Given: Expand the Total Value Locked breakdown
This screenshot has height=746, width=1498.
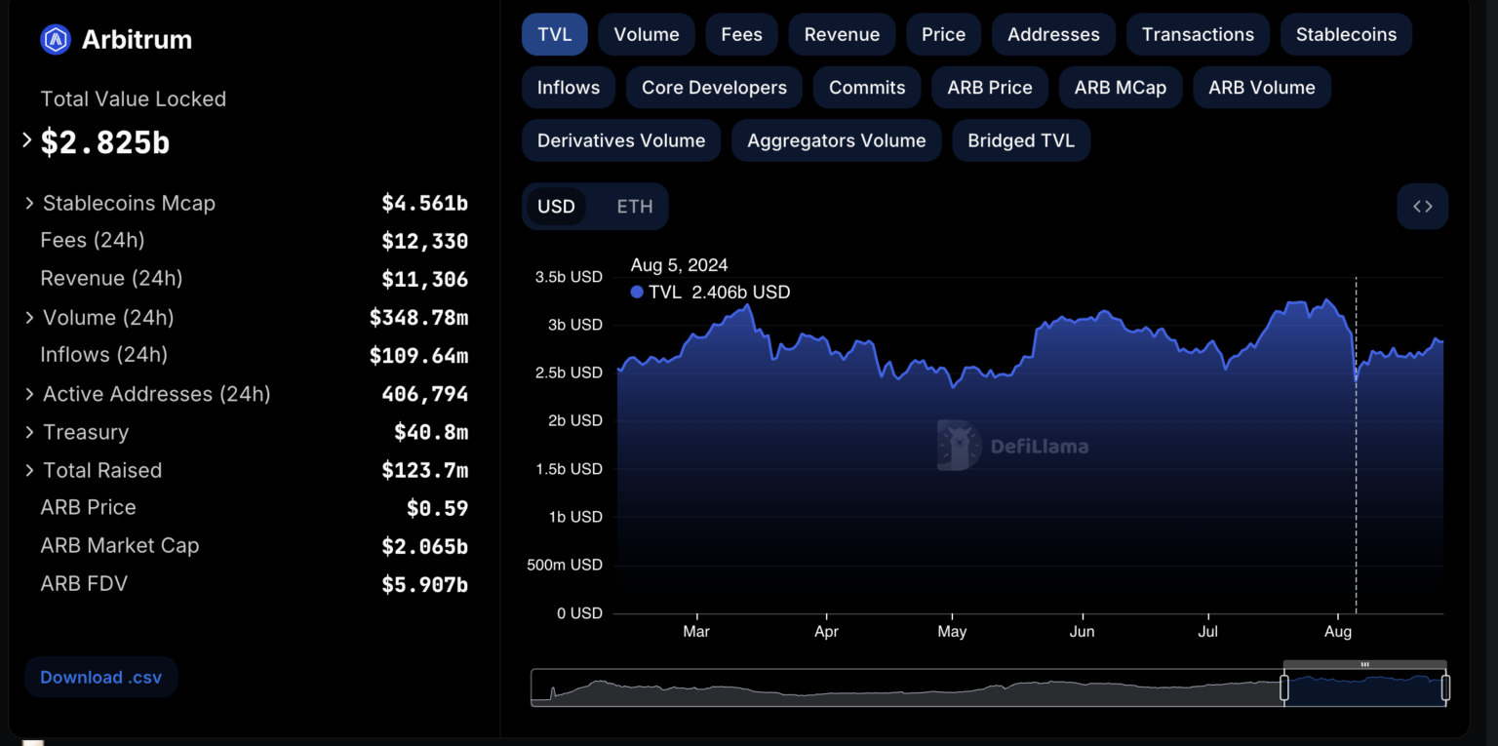Looking at the screenshot, I should click(27, 140).
